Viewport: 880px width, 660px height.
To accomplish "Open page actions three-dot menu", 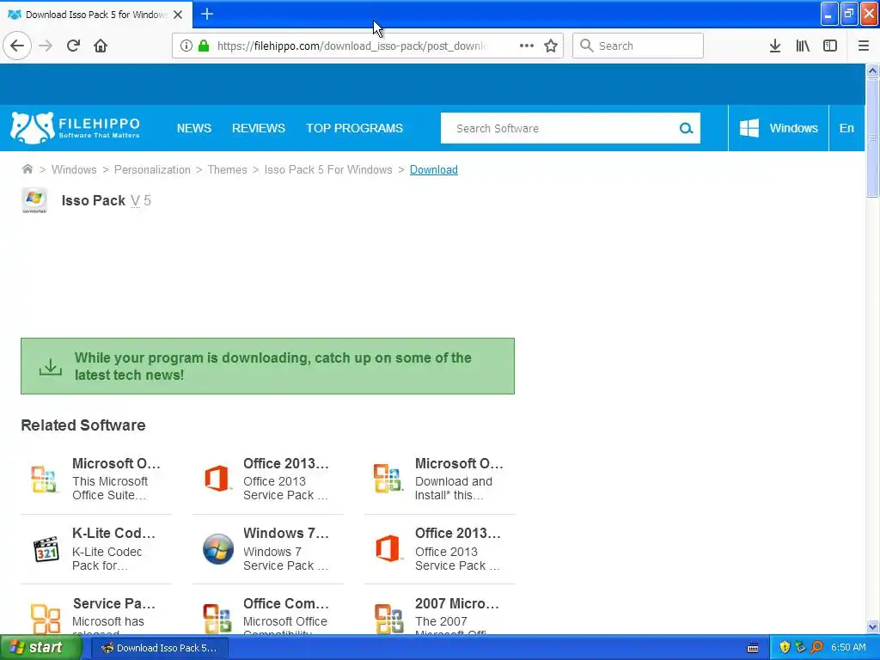I will tap(527, 46).
